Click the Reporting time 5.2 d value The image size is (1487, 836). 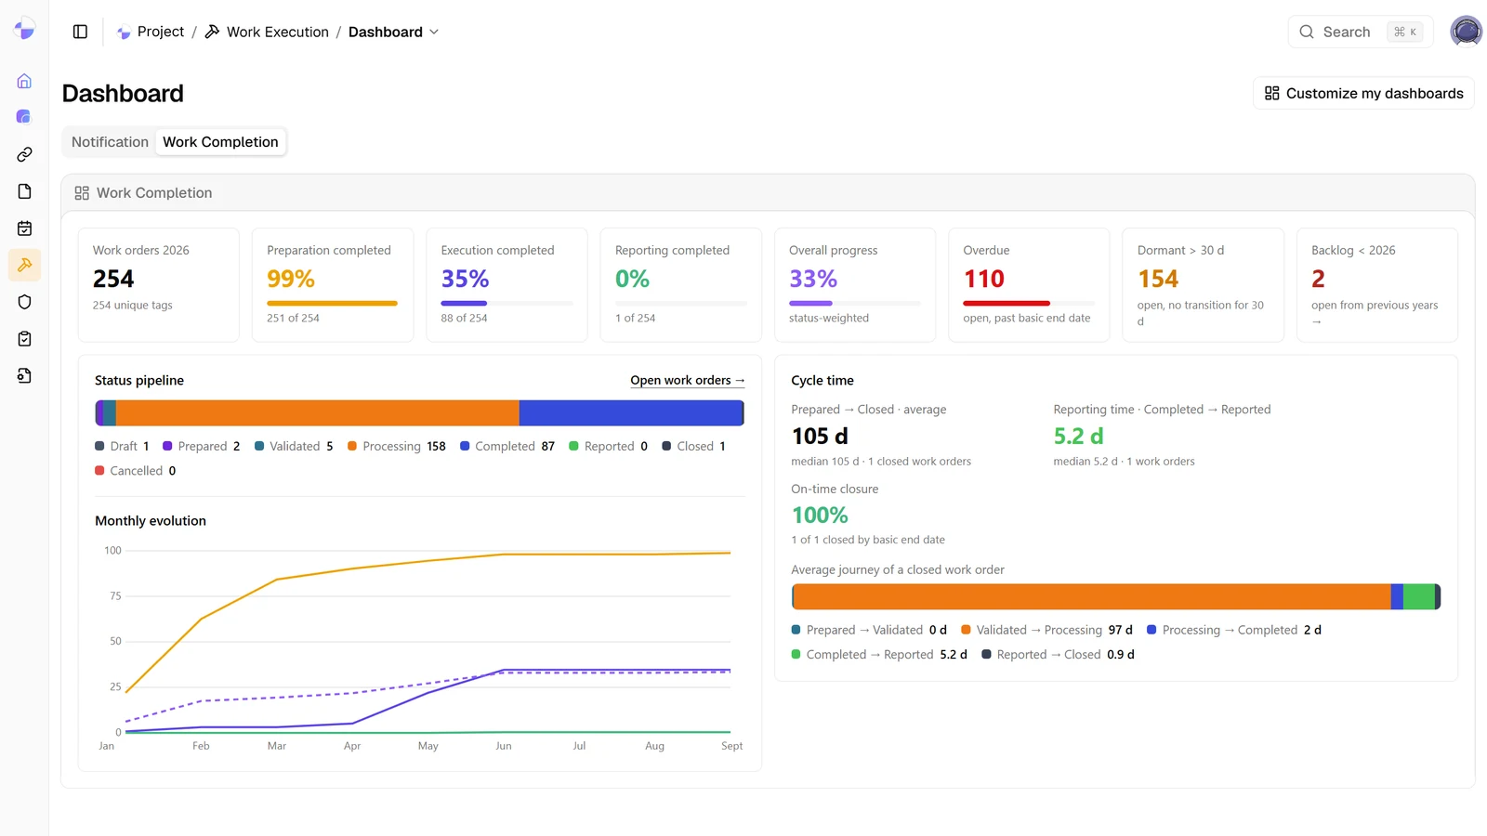click(1078, 436)
